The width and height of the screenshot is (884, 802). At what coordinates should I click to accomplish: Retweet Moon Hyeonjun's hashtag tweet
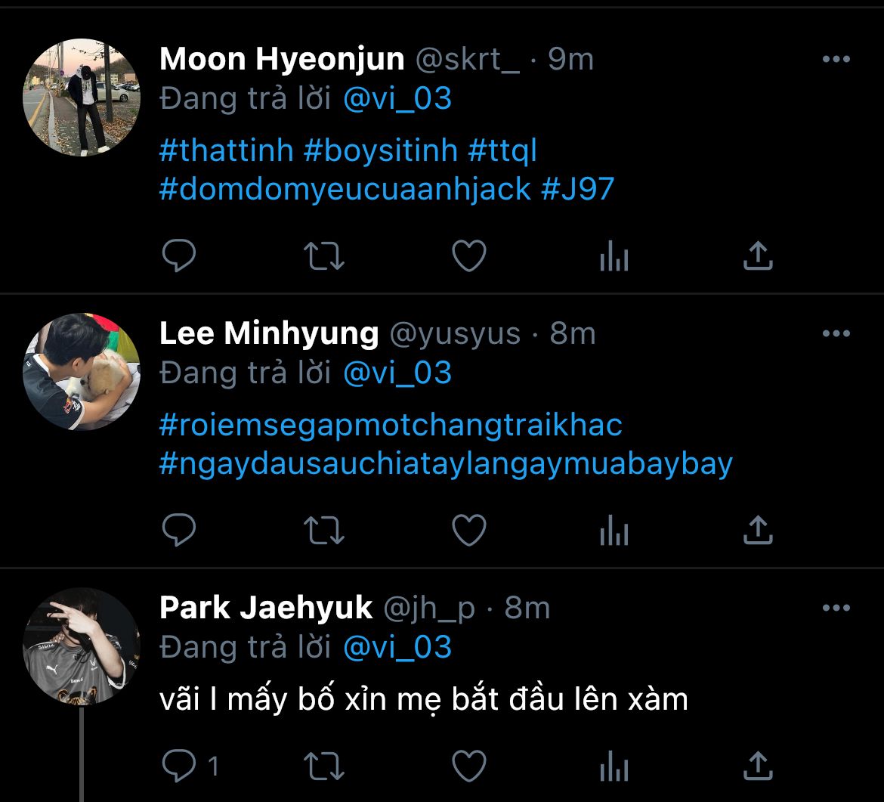(x=324, y=256)
